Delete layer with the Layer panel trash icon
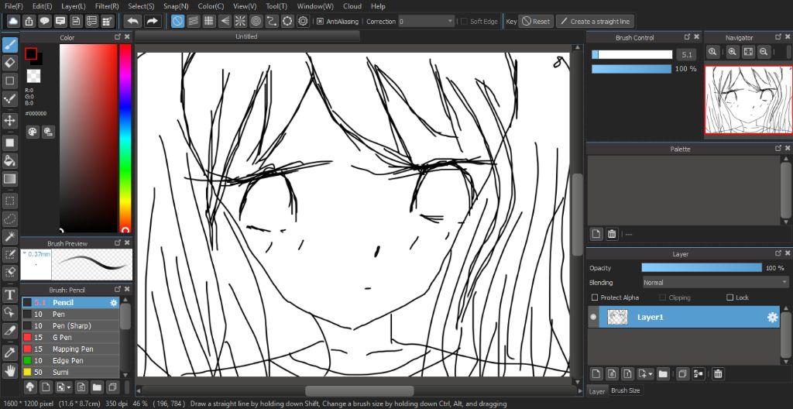Viewport: 793px width, 409px height. [x=718, y=374]
